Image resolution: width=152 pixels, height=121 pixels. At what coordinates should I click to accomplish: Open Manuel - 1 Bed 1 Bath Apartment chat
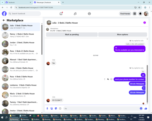point(20,61)
